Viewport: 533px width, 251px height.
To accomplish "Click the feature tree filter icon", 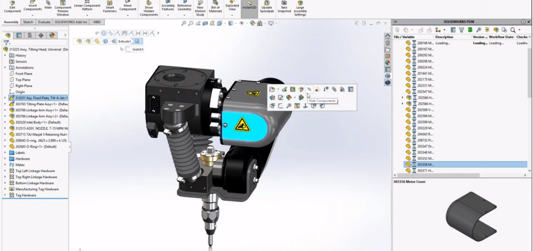I will [6, 43].
